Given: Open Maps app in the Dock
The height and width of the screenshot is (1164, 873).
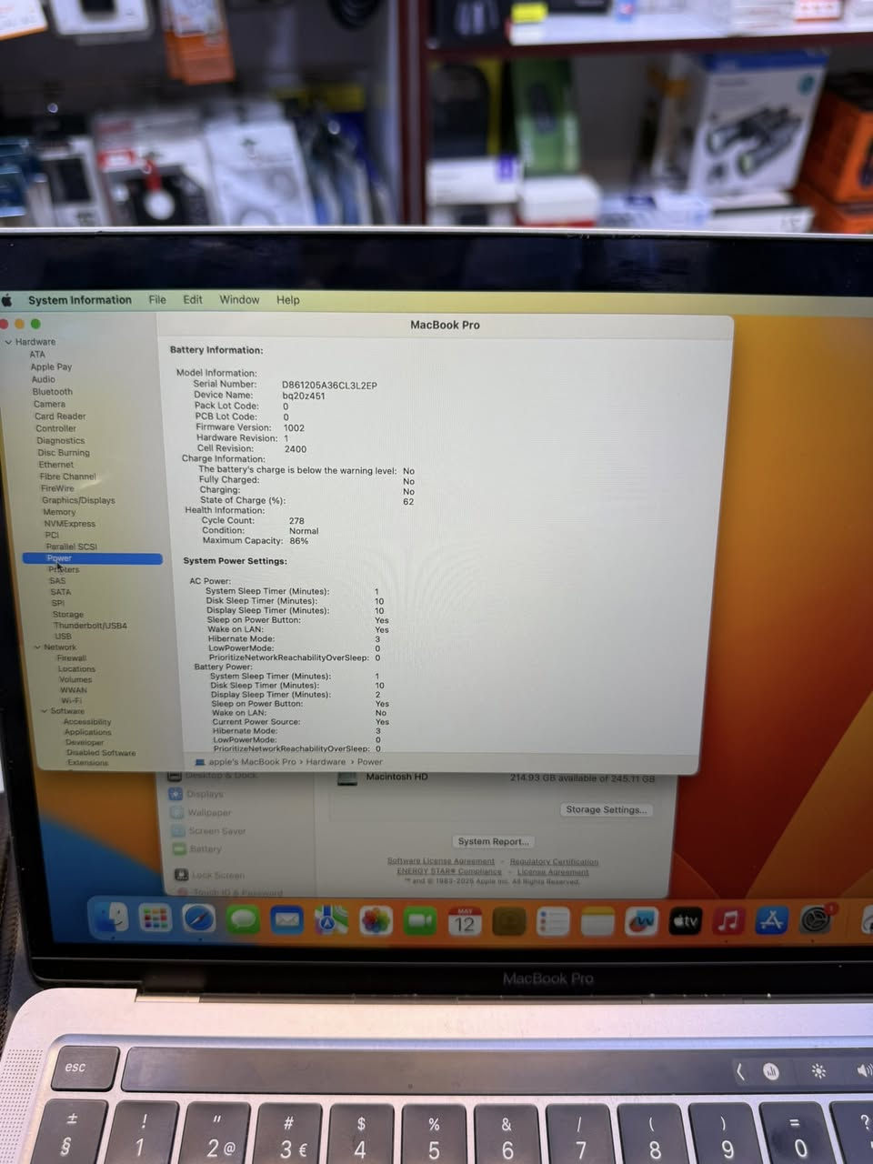Looking at the screenshot, I should pos(331,921).
